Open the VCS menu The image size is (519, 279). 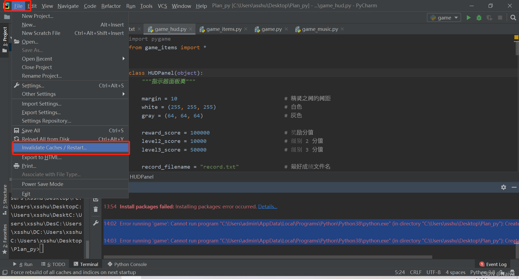coord(162,6)
